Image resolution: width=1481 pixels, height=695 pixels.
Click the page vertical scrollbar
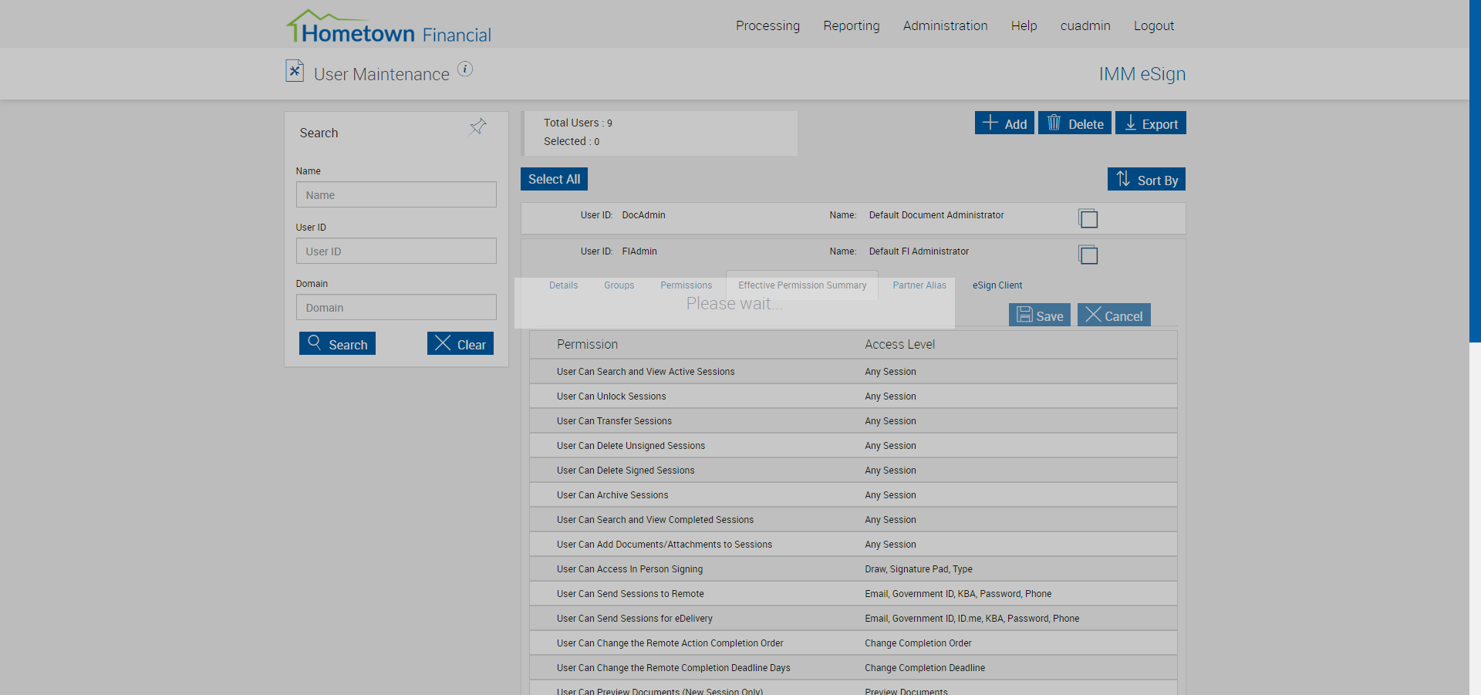click(1475, 170)
